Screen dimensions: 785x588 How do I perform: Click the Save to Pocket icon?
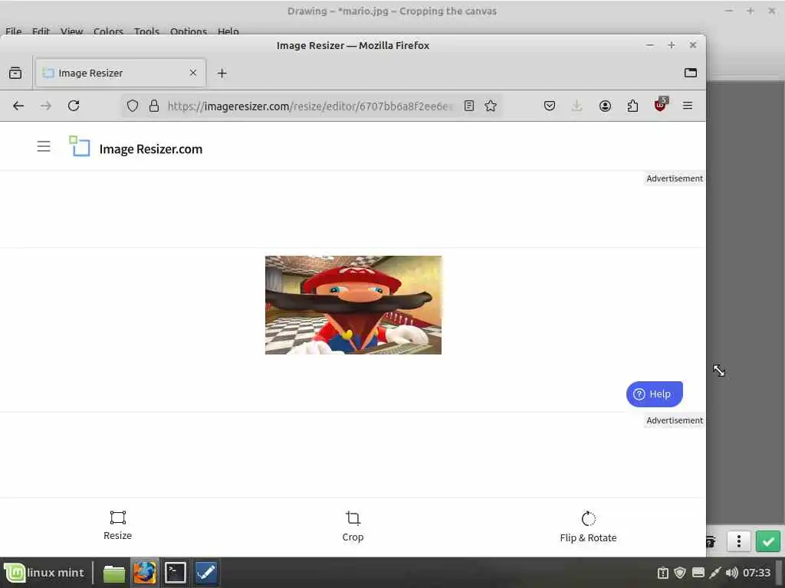point(549,106)
